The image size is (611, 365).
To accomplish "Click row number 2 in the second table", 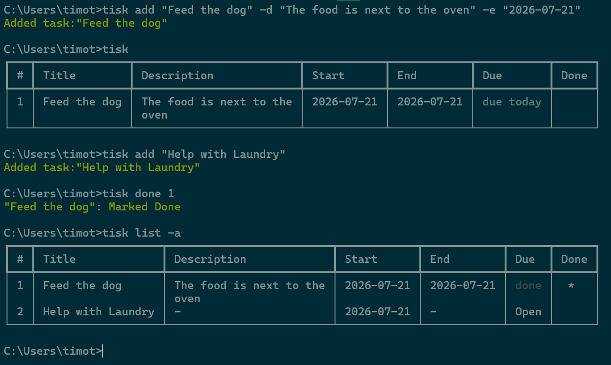I will click(20, 312).
